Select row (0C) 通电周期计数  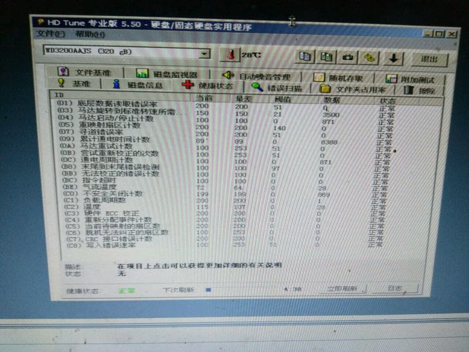[x=247, y=161]
